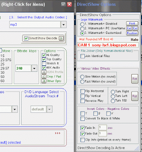Select Watermark PC UserName radio option
Image resolution: width=142 pixels, height=152 pixels.
(82, 28)
